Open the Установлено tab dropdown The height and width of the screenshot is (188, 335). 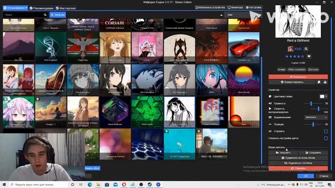point(15,8)
